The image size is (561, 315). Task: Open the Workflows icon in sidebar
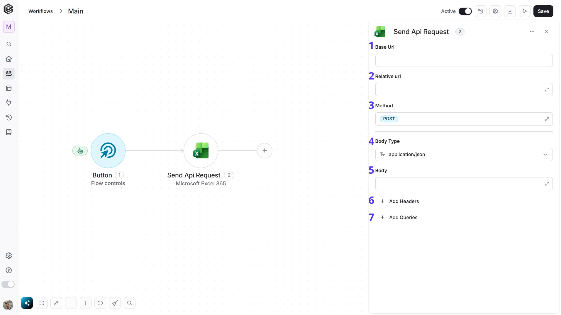pyautogui.click(x=9, y=73)
